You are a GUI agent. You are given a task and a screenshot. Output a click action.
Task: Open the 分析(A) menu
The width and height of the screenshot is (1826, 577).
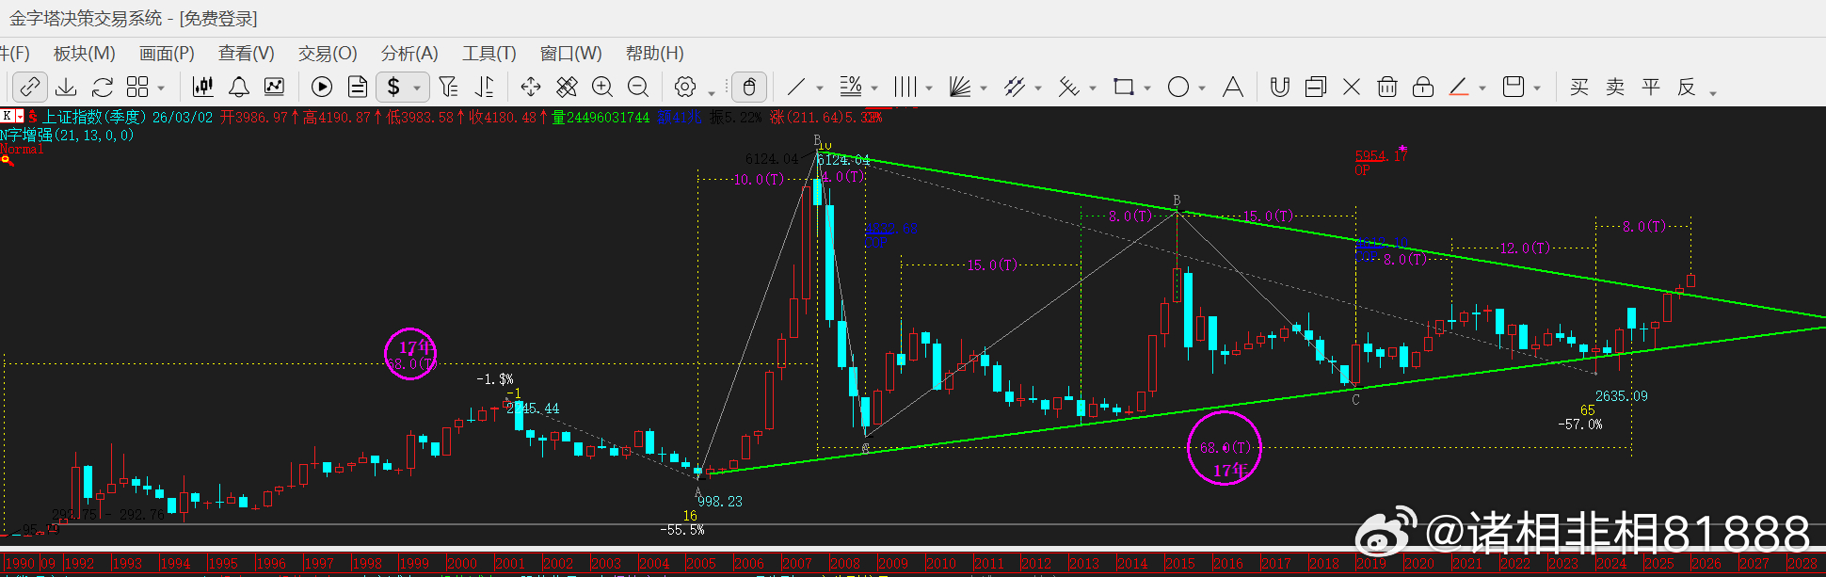pyautogui.click(x=409, y=54)
